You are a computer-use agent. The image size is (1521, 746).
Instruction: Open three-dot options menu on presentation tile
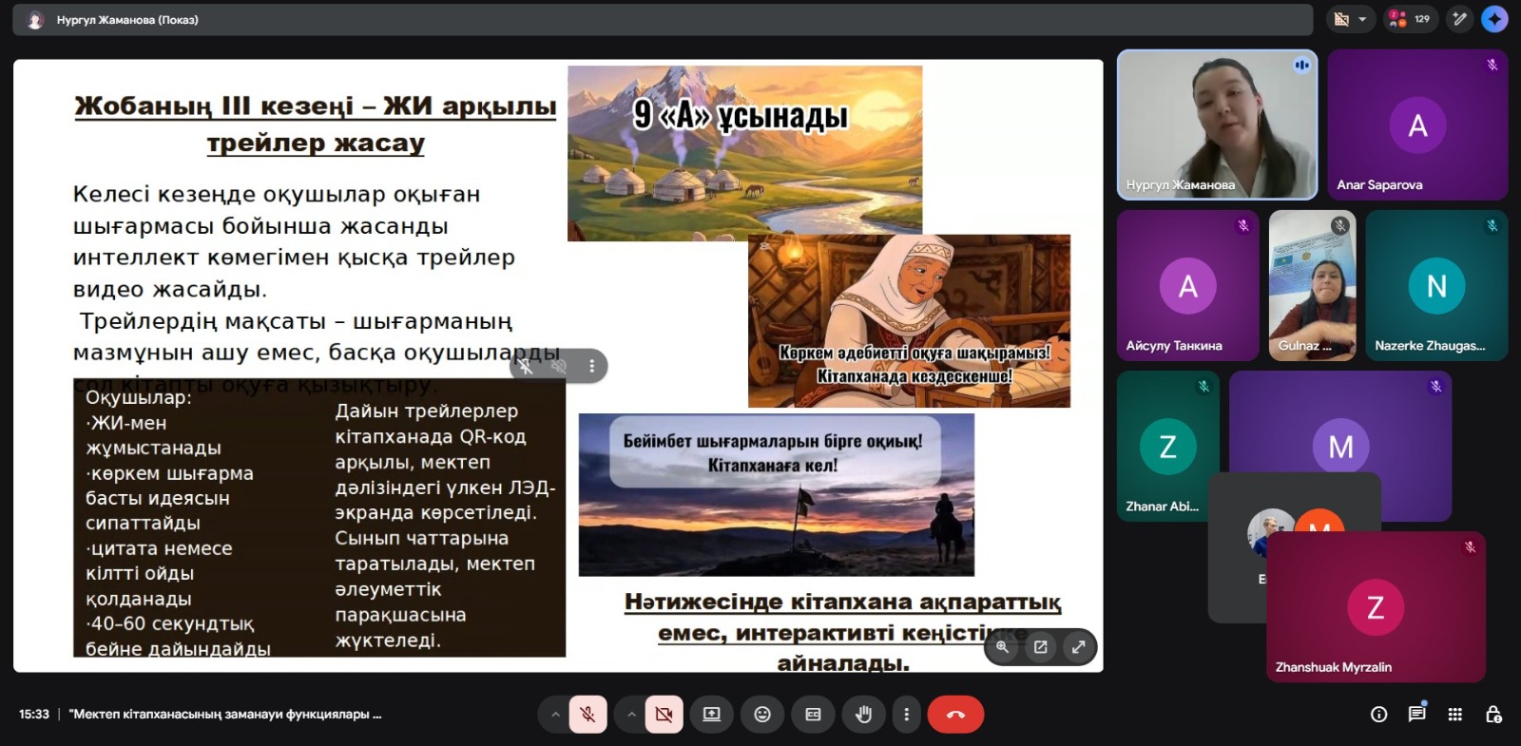[591, 366]
